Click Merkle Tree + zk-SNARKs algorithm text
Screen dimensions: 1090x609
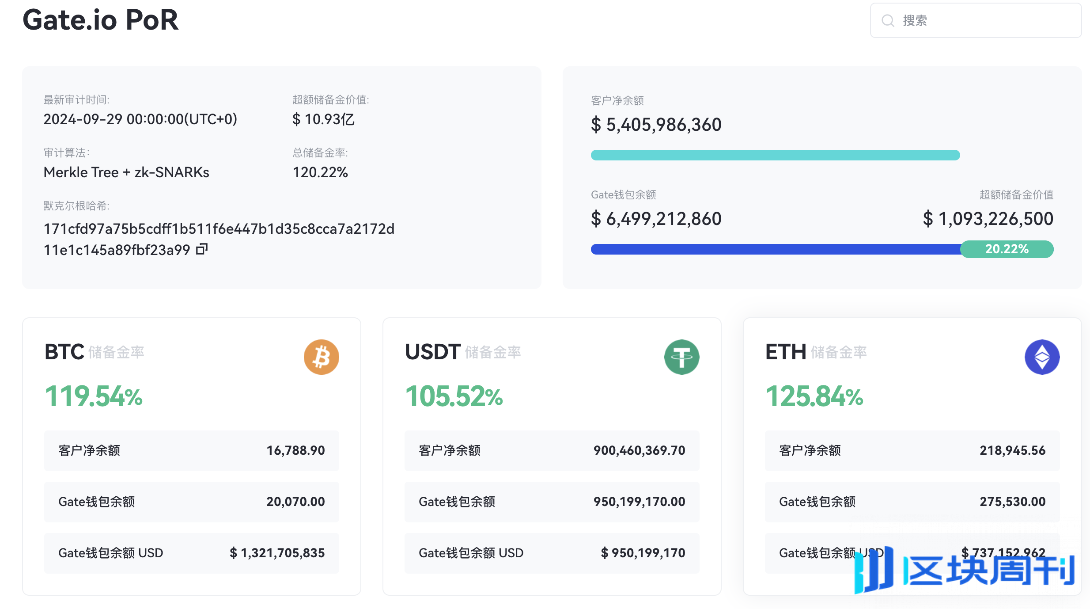(x=126, y=172)
